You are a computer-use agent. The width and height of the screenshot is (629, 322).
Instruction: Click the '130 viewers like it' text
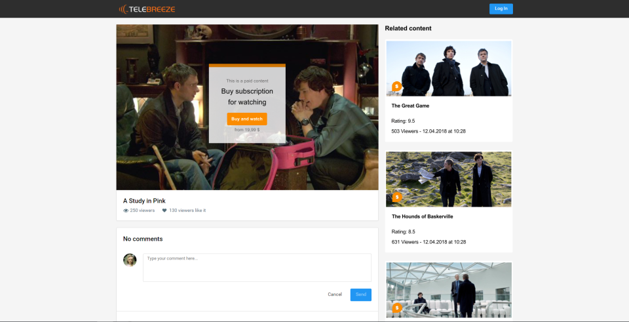pyautogui.click(x=187, y=211)
